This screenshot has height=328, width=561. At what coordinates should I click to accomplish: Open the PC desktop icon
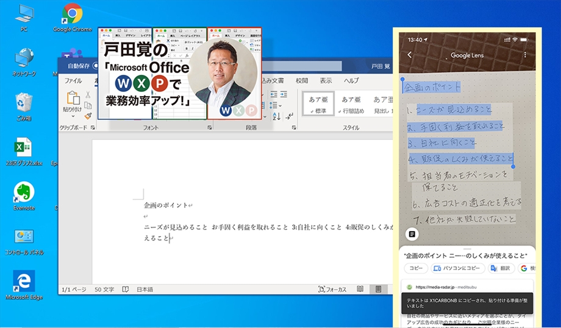(24, 18)
